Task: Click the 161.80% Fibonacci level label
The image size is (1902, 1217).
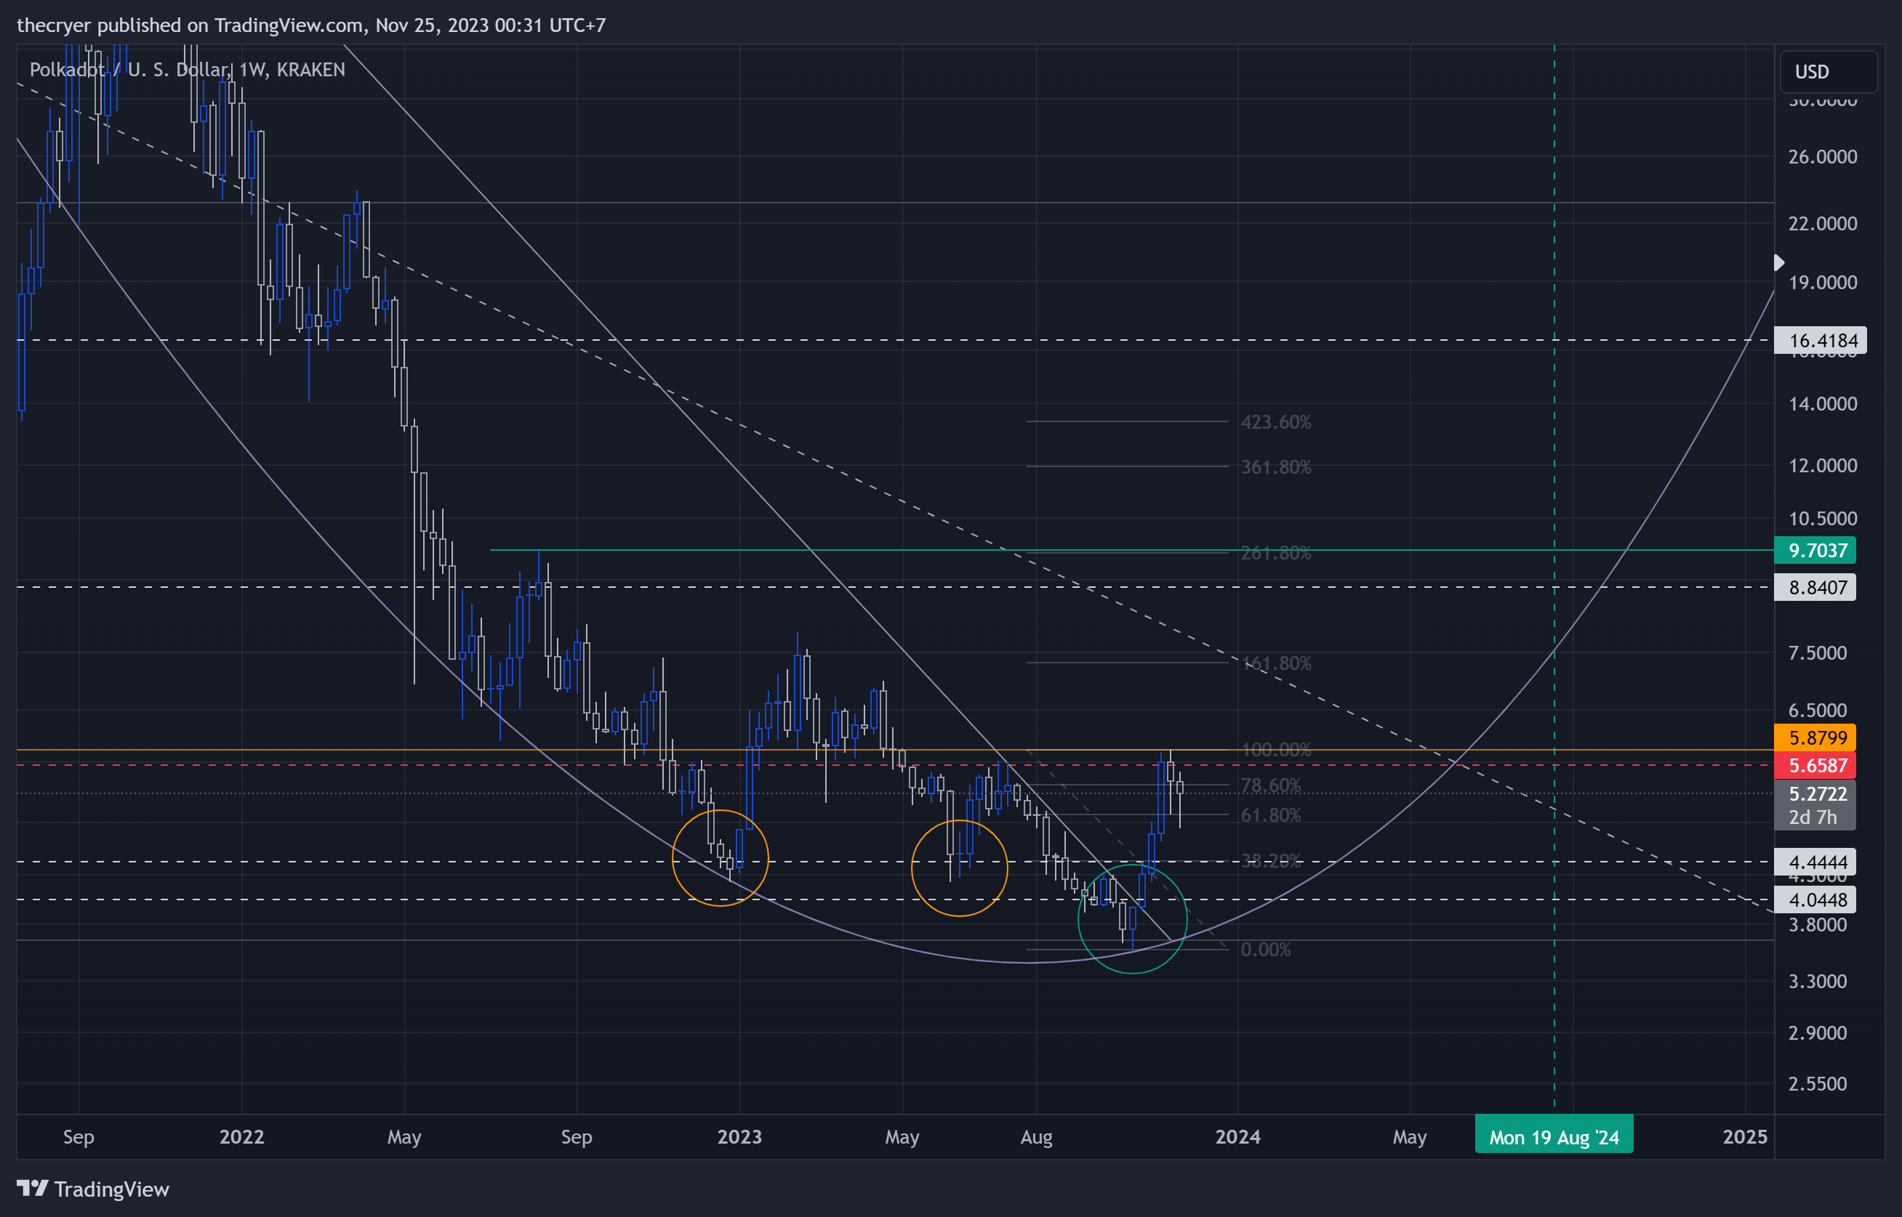Action: pos(1276,663)
